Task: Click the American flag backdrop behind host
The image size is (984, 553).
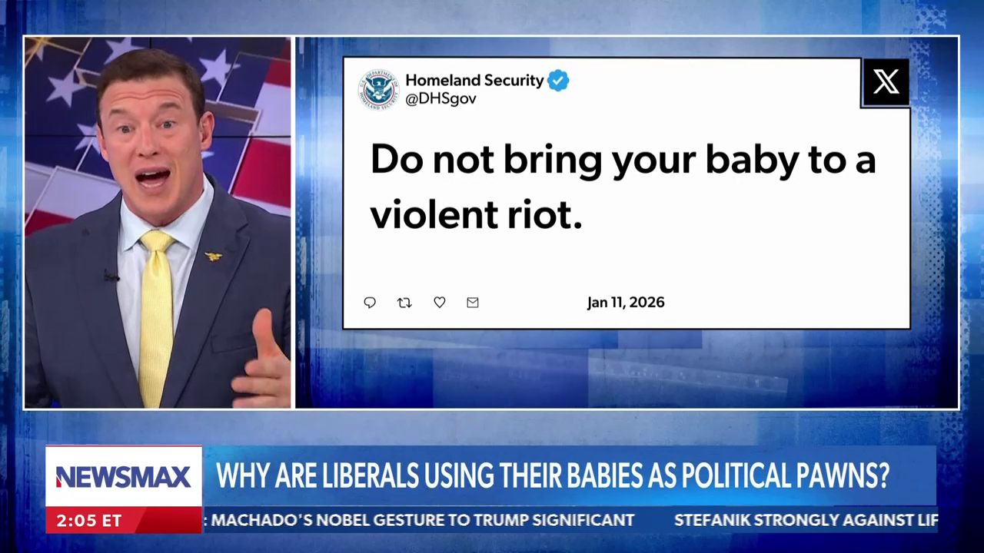Action: 246,108
